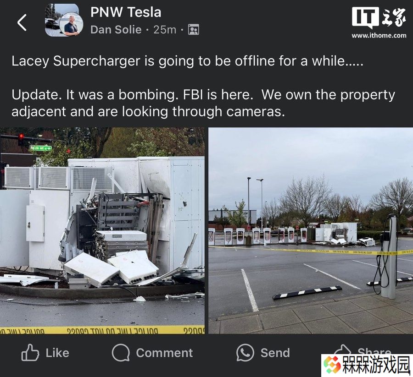Click the 25m post timestamp

(x=165, y=30)
